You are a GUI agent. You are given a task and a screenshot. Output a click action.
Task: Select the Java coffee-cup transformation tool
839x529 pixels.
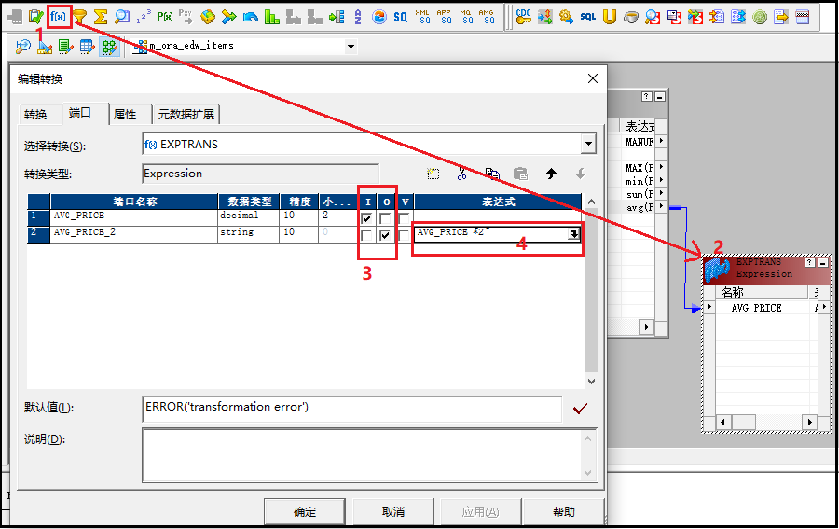pos(631,18)
